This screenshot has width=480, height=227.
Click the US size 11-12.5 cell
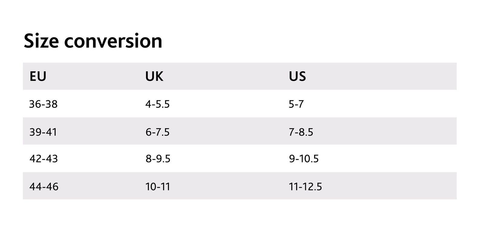coord(305,187)
